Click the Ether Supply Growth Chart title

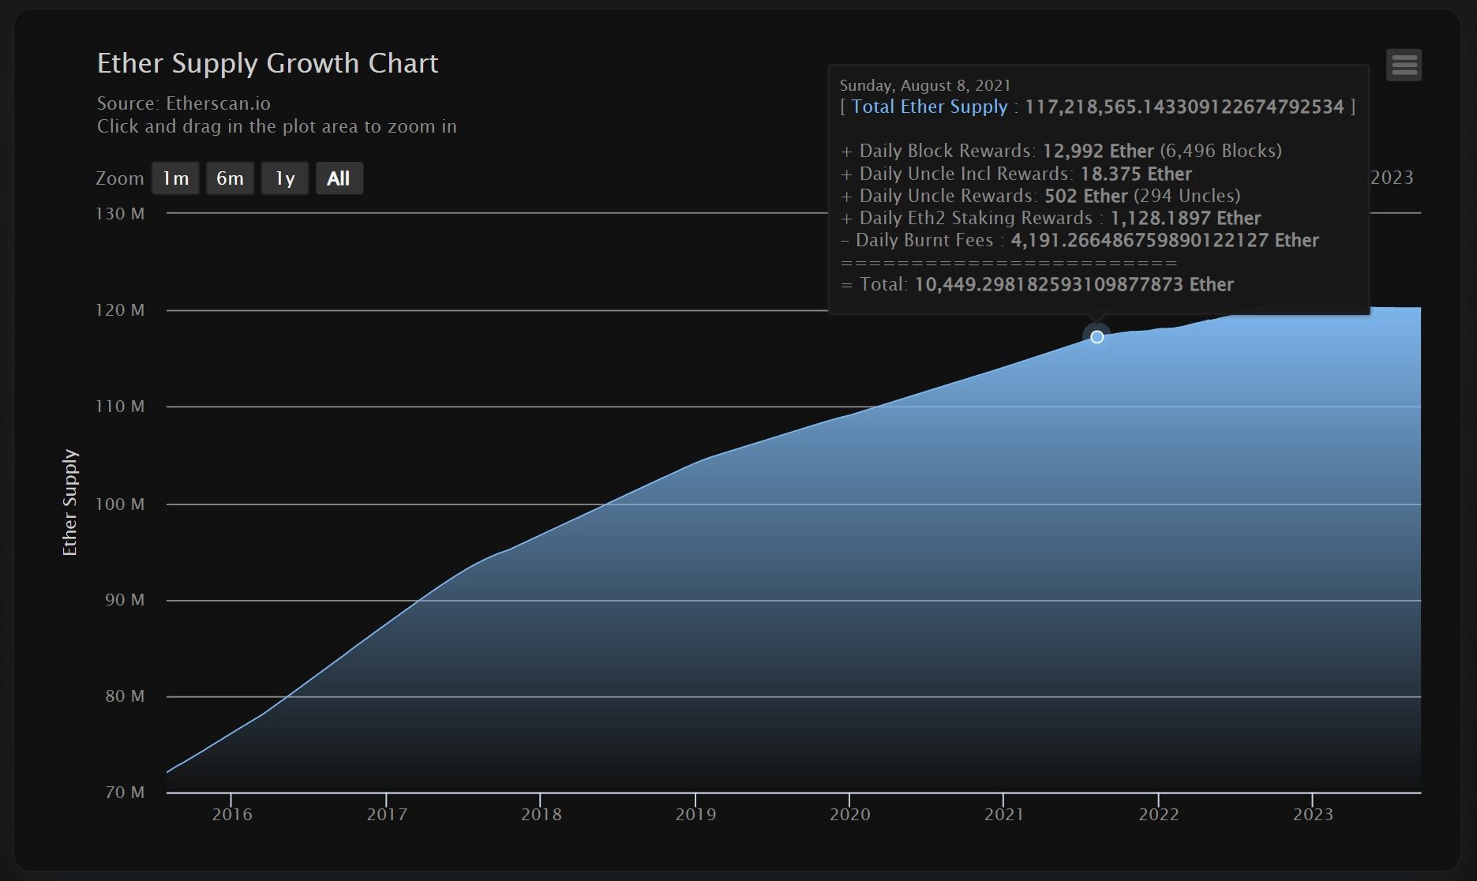(267, 63)
